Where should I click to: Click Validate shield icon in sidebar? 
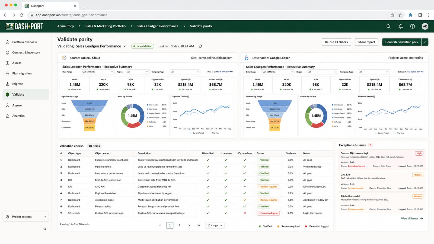8,95
